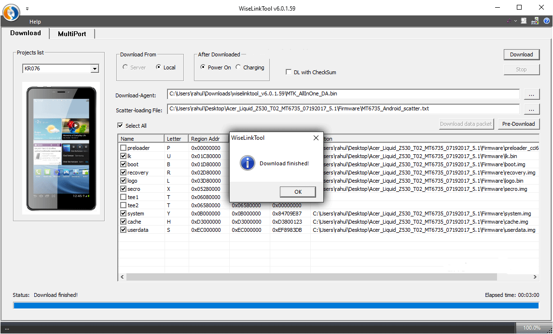This screenshot has width=553, height=334.
Task: Open the Help menu
Action: [x=35, y=22]
